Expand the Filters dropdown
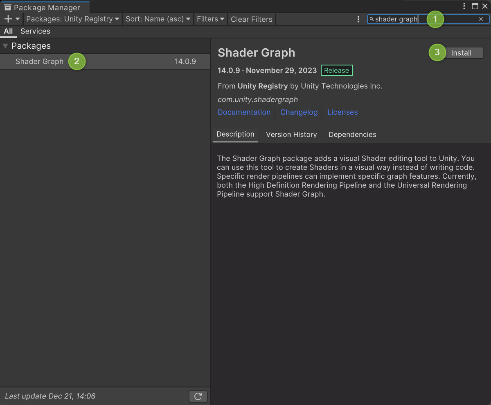The image size is (491, 405). tap(210, 19)
